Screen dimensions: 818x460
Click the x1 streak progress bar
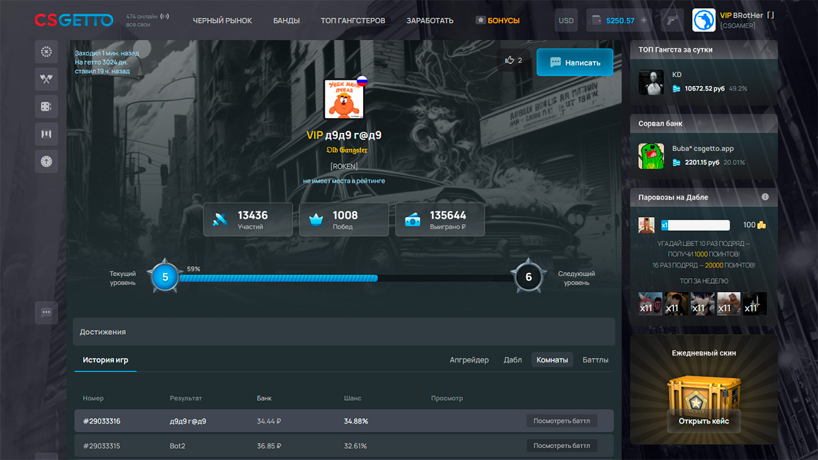tap(695, 225)
